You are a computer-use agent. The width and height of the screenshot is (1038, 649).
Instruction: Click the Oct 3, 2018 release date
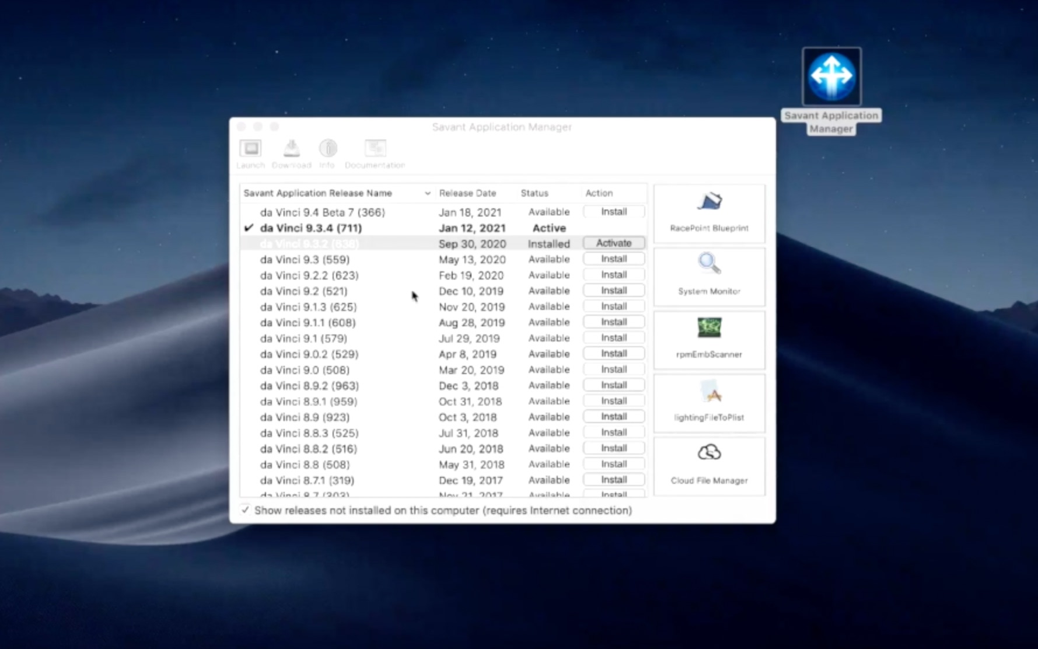pyautogui.click(x=467, y=417)
